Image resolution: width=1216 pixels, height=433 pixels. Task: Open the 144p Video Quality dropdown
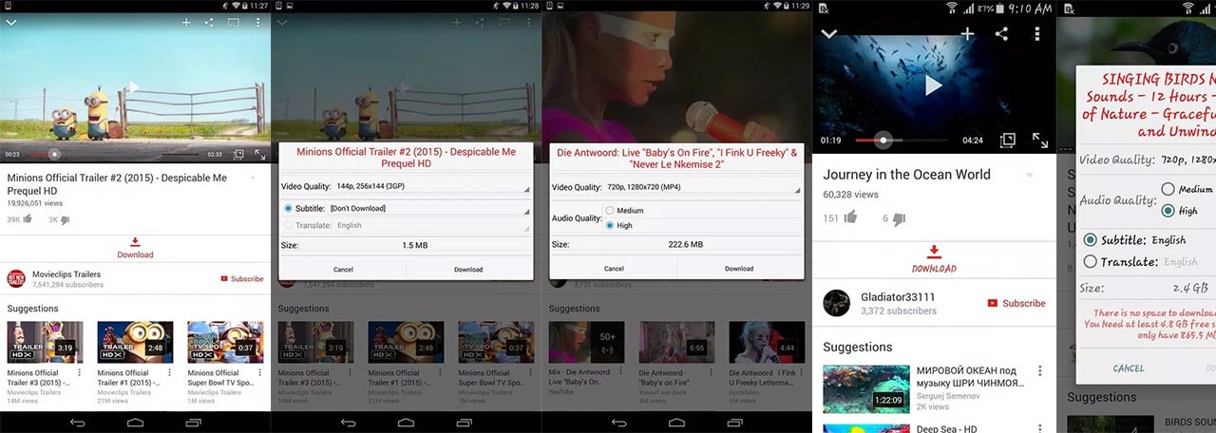[x=432, y=187]
